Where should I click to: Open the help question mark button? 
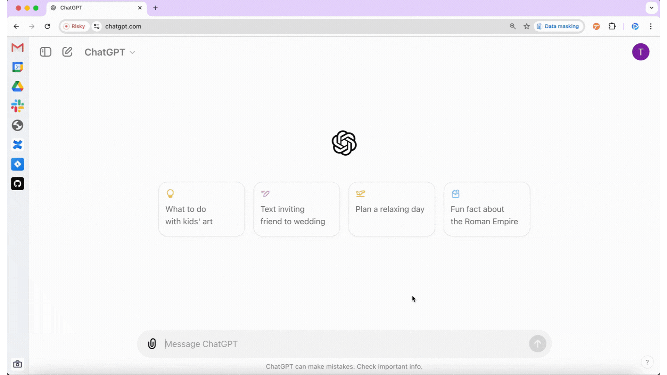[647, 362]
